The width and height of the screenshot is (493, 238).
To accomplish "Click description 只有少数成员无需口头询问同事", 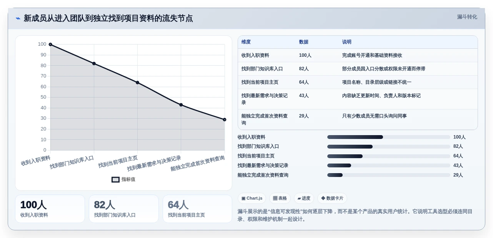I will tap(375, 116).
